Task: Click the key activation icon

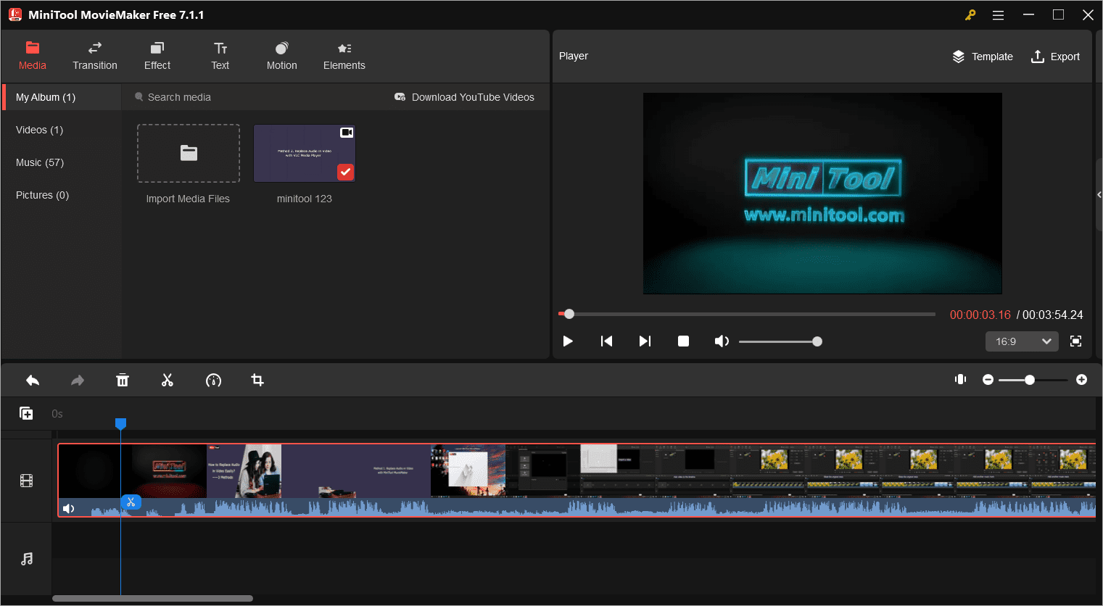Action: click(x=970, y=15)
